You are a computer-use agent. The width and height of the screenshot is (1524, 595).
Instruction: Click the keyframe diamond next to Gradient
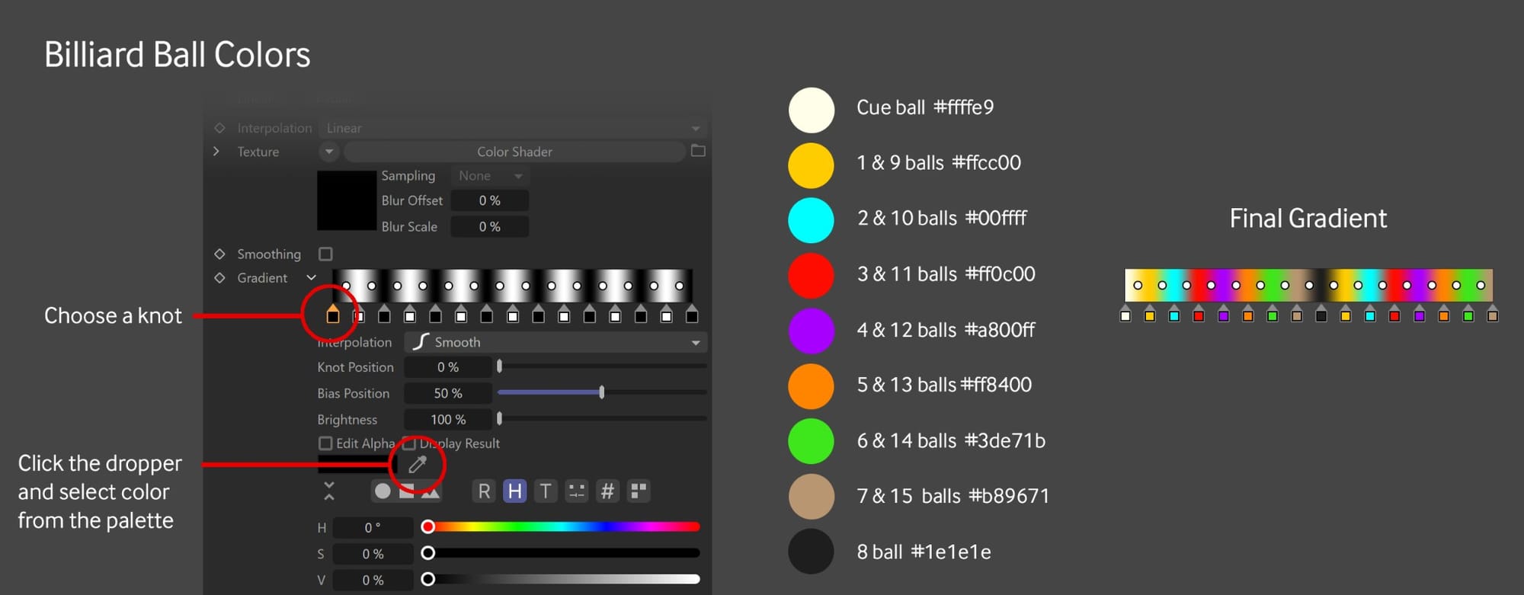click(x=219, y=278)
